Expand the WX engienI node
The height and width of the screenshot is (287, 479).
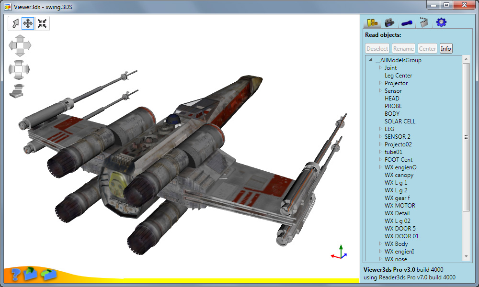click(x=380, y=251)
